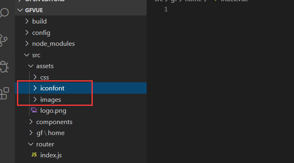This screenshot has height=163, width=294.
Task: Collapse the src folder
Action: click(x=27, y=55)
